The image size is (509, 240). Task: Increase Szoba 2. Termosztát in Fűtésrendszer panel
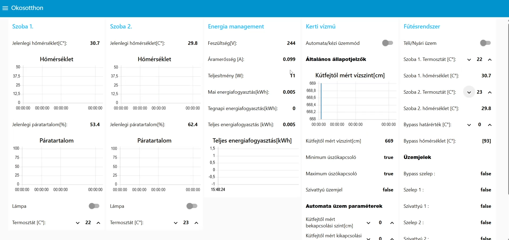(x=490, y=92)
